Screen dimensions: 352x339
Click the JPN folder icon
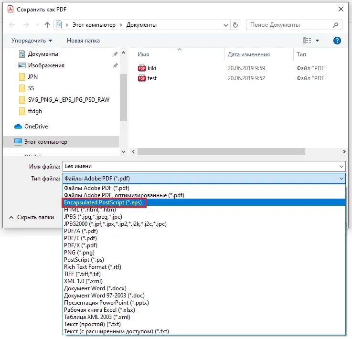click(22, 77)
